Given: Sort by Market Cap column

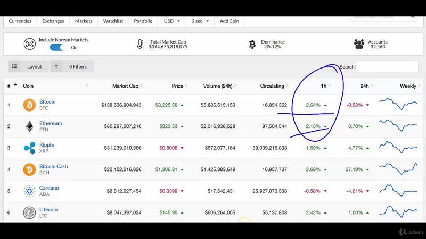Looking at the screenshot, I should (x=127, y=86).
